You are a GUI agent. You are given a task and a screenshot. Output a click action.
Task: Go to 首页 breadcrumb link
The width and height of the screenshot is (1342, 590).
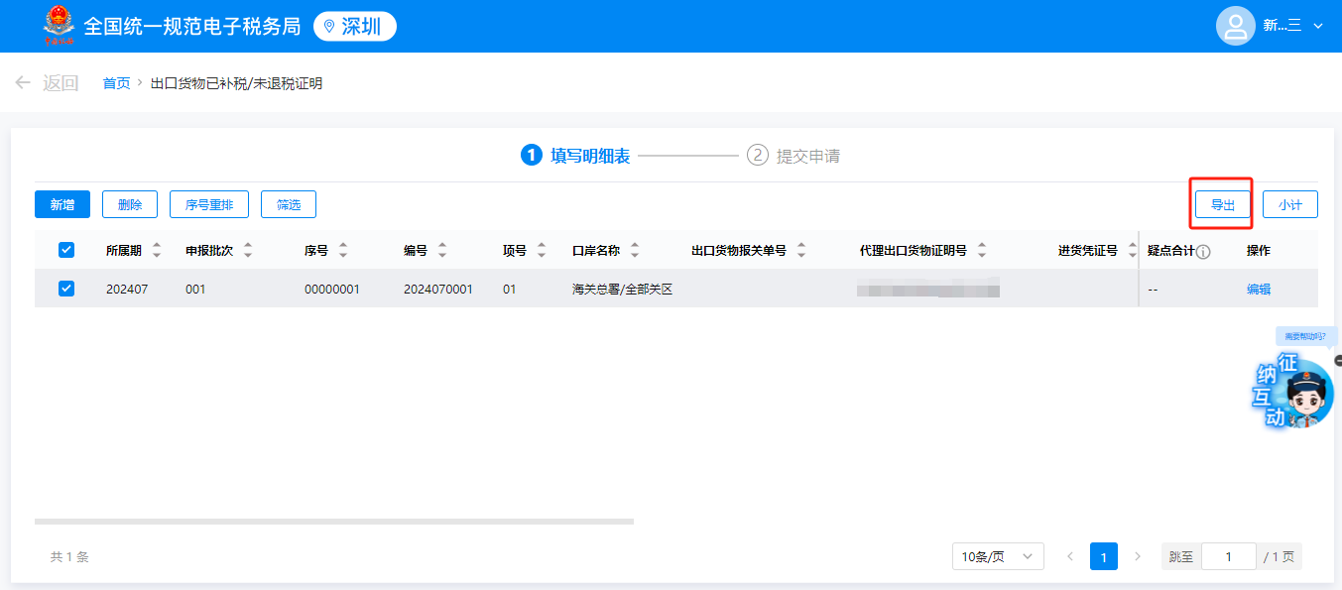[116, 83]
